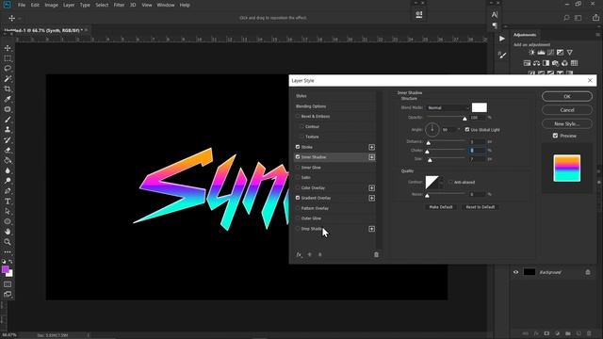Uncheck the Inner Shadow checkbox
Image resolution: width=603 pixels, height=339 pixels.
(x=298, y=157)
